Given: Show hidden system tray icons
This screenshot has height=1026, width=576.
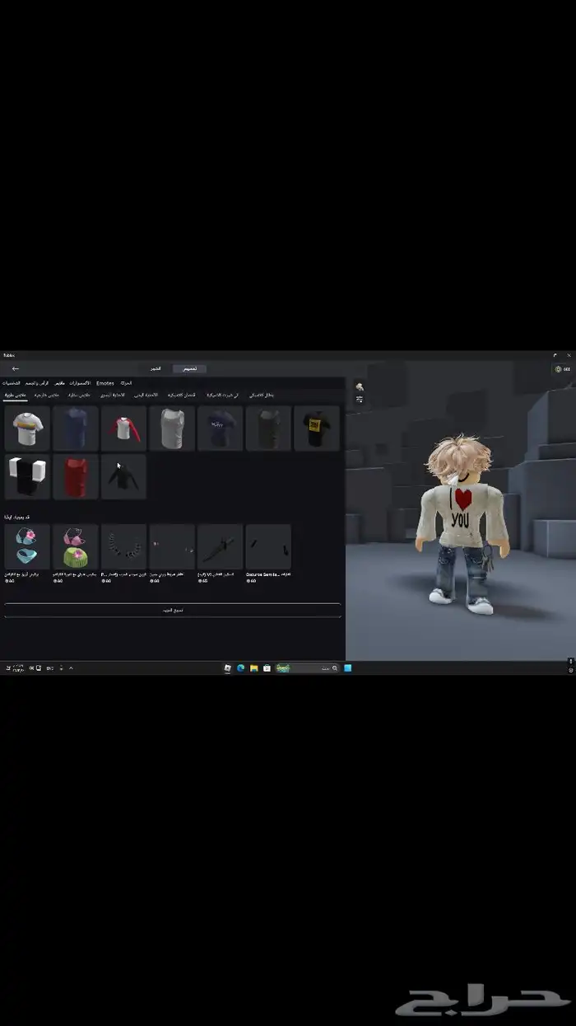Looking at the screenshot, I should point(71,668).
